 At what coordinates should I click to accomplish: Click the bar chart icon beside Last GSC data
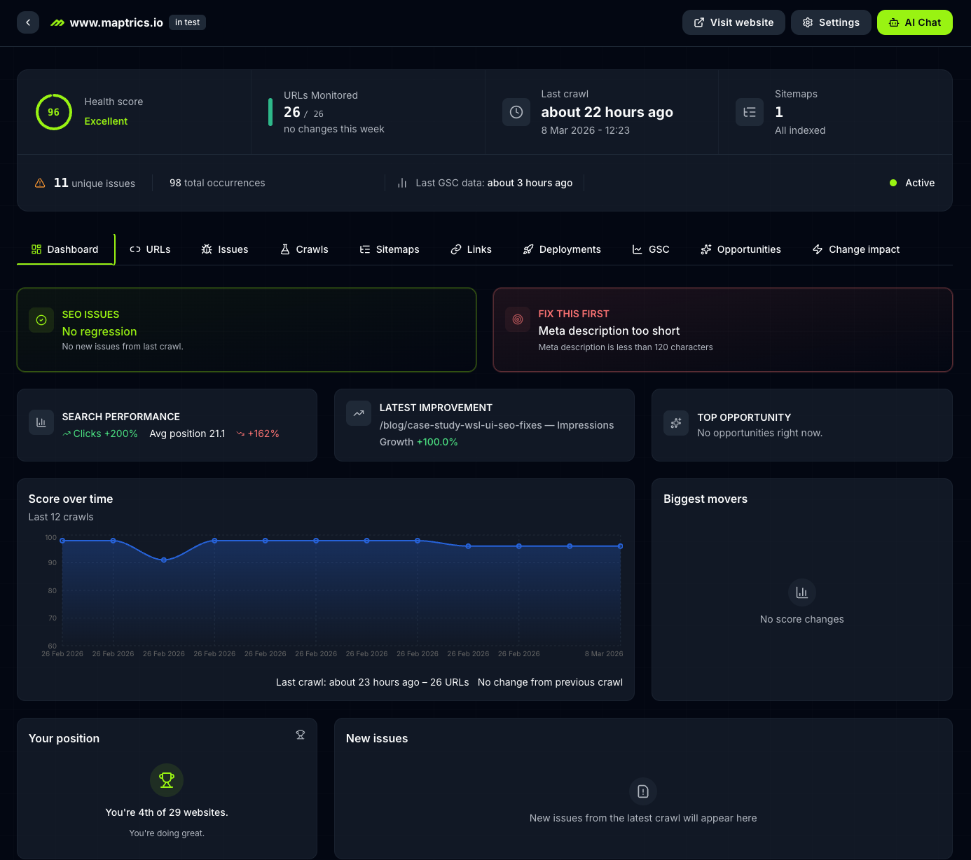[x=402, y=183]
